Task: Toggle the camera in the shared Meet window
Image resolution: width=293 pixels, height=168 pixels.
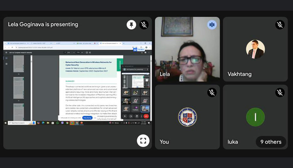Action: pyautogui.click(x=130, y=116)
